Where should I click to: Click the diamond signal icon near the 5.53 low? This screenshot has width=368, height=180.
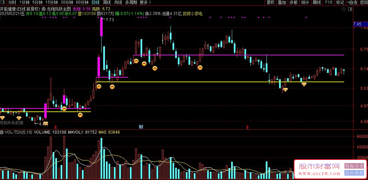(x=285, y=89)
